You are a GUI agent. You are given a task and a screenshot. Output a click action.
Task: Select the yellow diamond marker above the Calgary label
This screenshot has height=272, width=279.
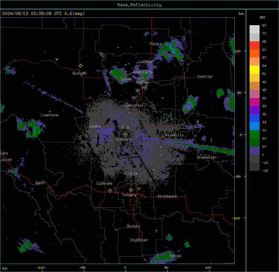click(x=131, y=190)
